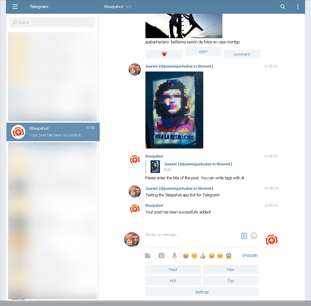Click the comment button under the photo
Screen dimensions: 311x306
tap(242, 54)
